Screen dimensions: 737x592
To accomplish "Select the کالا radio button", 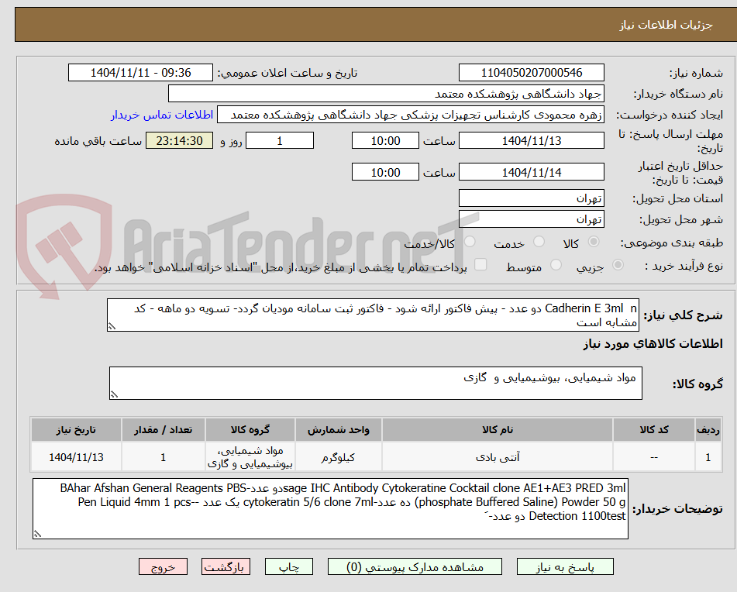I will (x=594, y=242).
